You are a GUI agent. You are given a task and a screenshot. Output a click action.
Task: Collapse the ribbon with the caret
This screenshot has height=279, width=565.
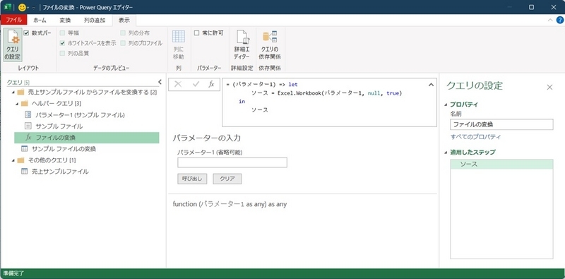tap(550, 20)
